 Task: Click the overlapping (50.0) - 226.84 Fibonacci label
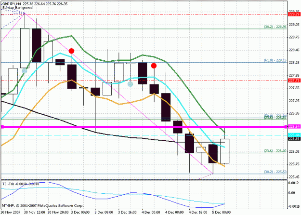click(x=275, y=116)
